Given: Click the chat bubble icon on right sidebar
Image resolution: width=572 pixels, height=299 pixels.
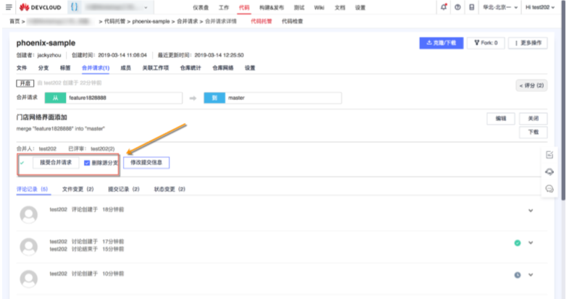Looking at the screenshot, I should point(550,189).
